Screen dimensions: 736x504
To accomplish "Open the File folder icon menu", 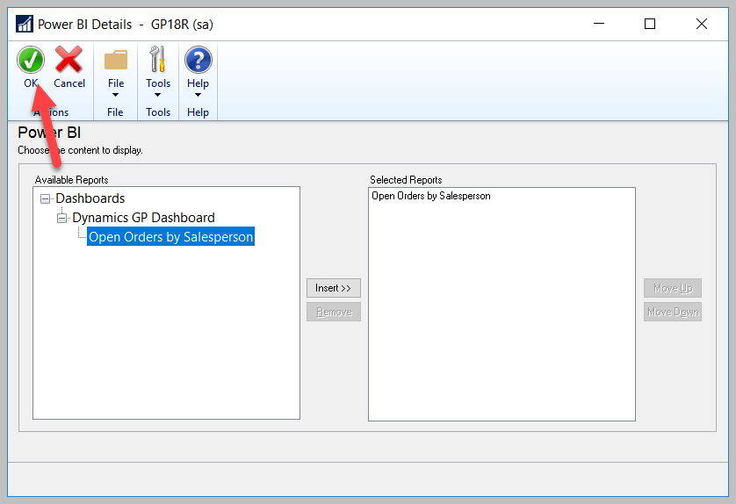I will [115, 60].
